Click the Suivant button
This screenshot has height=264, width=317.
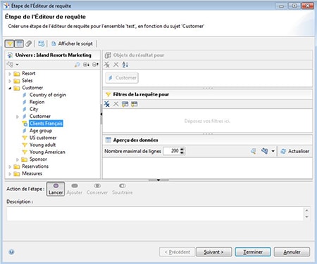[214, 252]
